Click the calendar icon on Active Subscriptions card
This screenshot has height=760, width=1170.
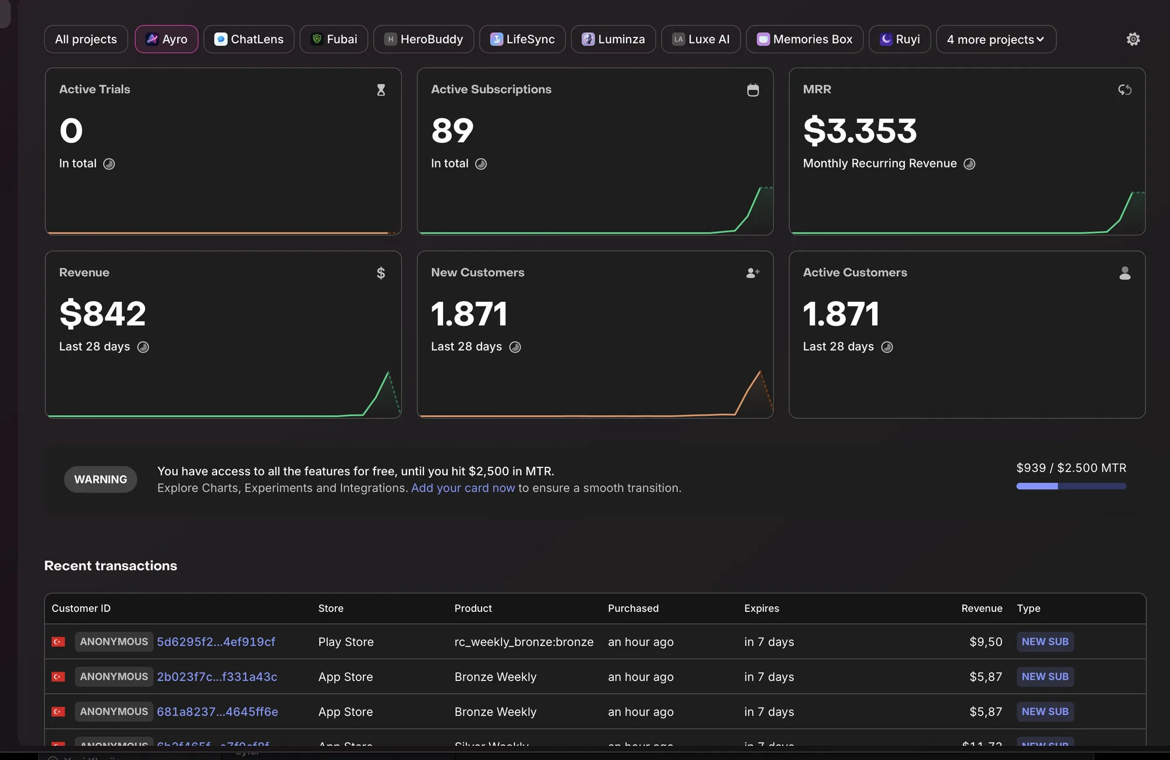tap(753, 90)
